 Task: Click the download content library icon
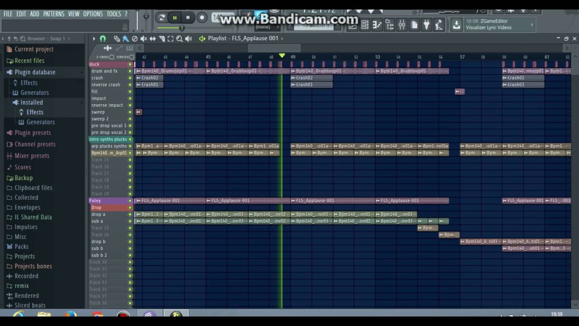[456, 25]
